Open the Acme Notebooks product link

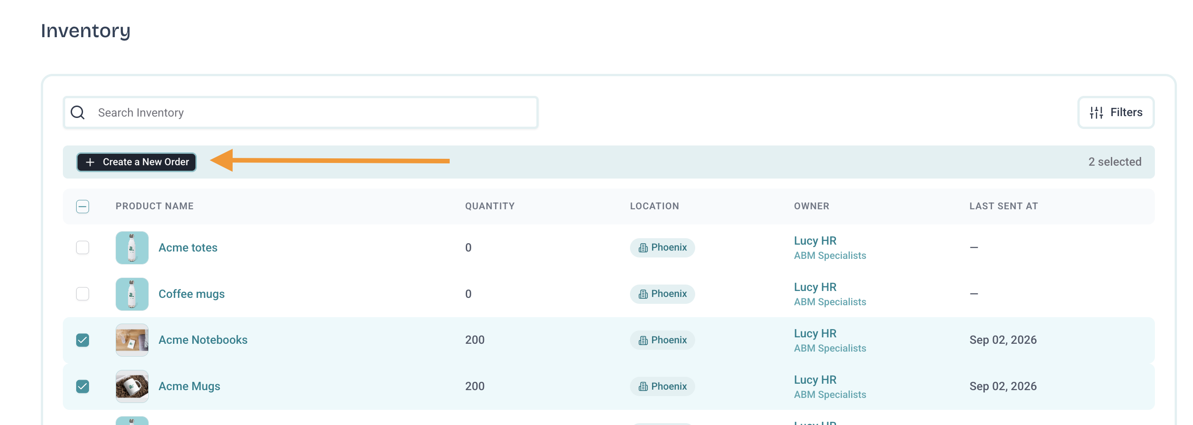(x=203, y=340)
